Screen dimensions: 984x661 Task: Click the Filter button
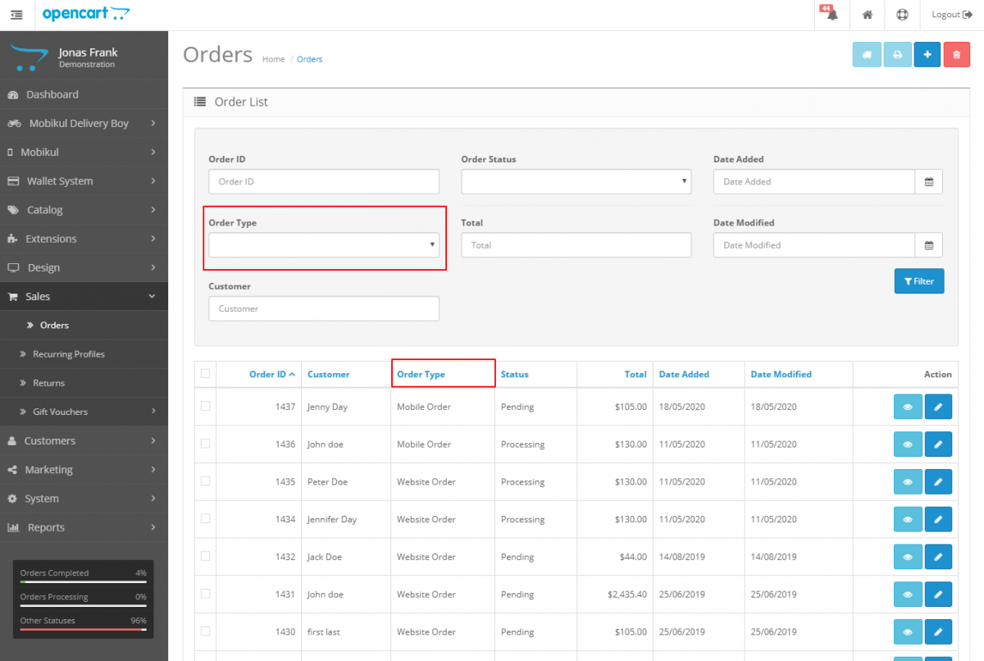919,281
